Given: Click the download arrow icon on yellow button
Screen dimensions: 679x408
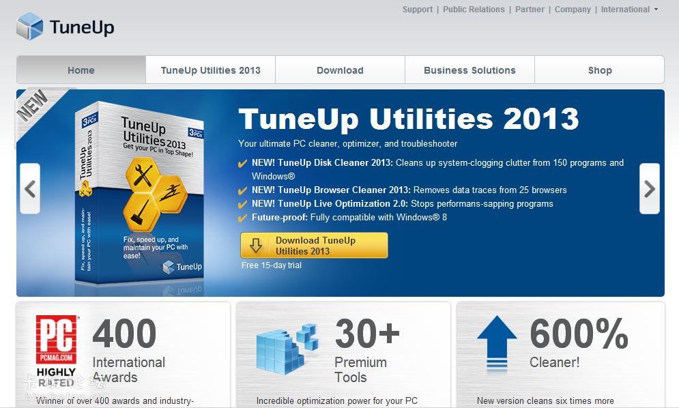Looking at the screenshot, I should 255,245.
